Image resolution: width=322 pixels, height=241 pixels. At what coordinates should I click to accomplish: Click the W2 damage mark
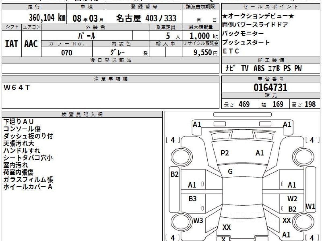[x=292, y=199]
